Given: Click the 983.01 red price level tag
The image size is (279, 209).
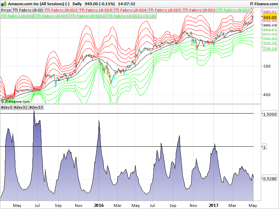Looking at the screenshot, I should [x=270, y=12].
